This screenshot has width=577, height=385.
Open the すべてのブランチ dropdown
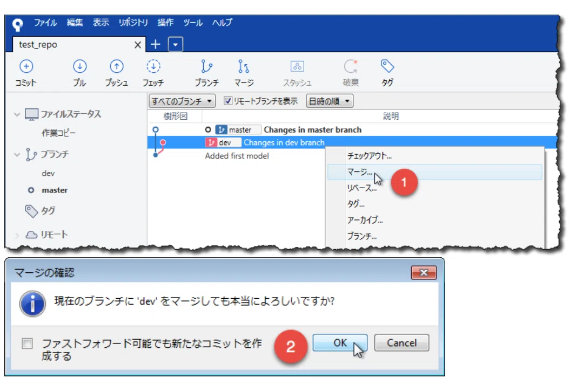[x=182, y=101]
